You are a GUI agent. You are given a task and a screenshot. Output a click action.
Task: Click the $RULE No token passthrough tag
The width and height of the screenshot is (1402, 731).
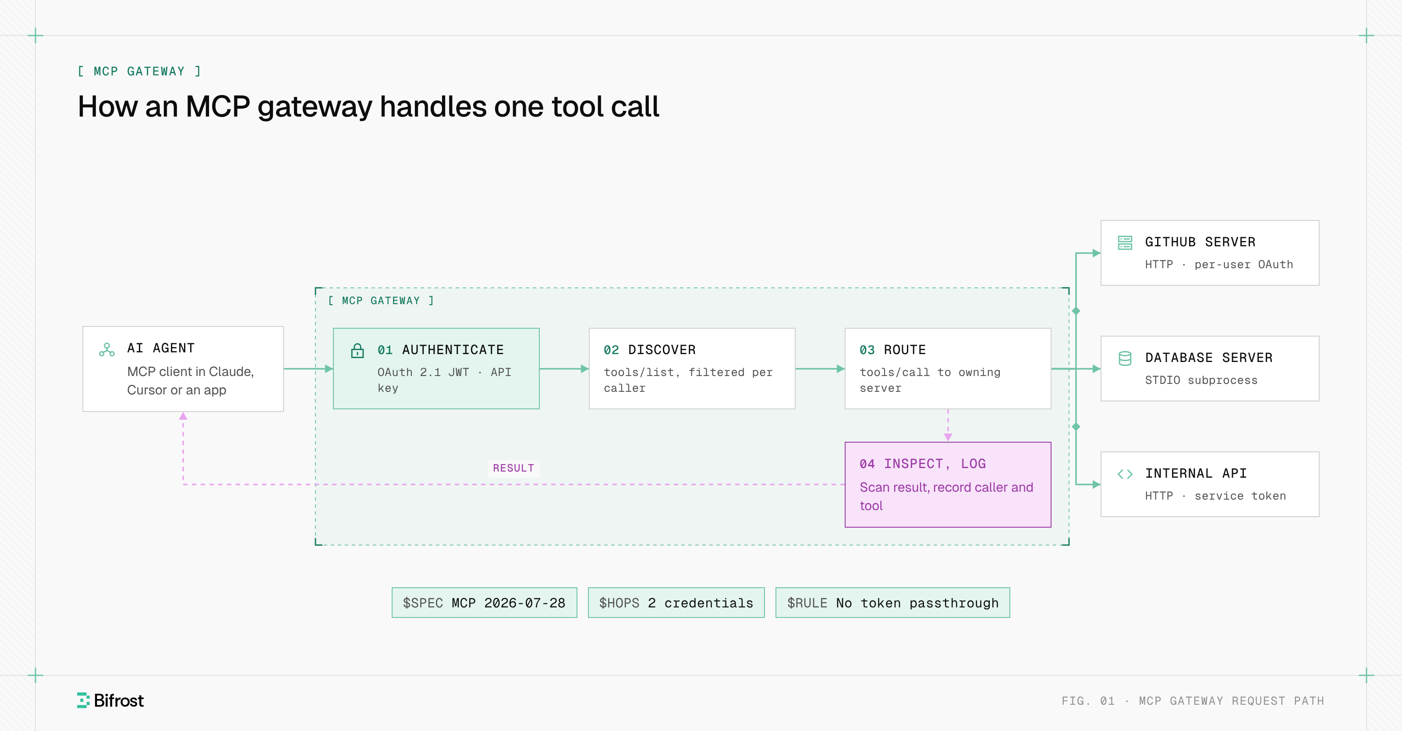pos(892,603)
